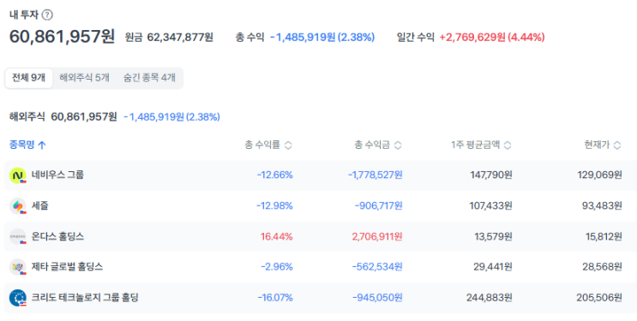This screenshot has width=637, height=321.
Task: Sort by 총 수익금 column header text
Action: point(372,145)
